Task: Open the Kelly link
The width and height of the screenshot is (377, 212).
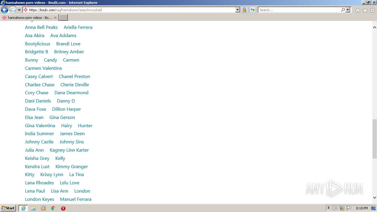Action: pyautogui.click(x=60, y=158)
